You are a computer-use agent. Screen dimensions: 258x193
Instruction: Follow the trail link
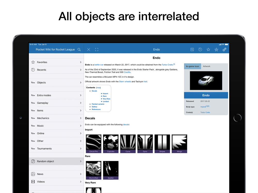click(x=146, y=82)
